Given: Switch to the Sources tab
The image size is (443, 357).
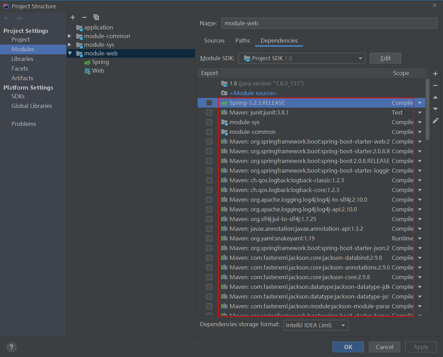Looking at the screenshot, I should [214, 40].
